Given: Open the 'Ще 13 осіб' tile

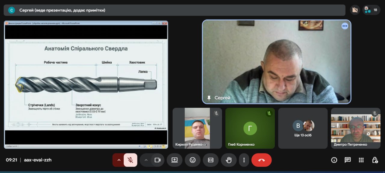Looking at the screenshot, I should click(303, 128).
